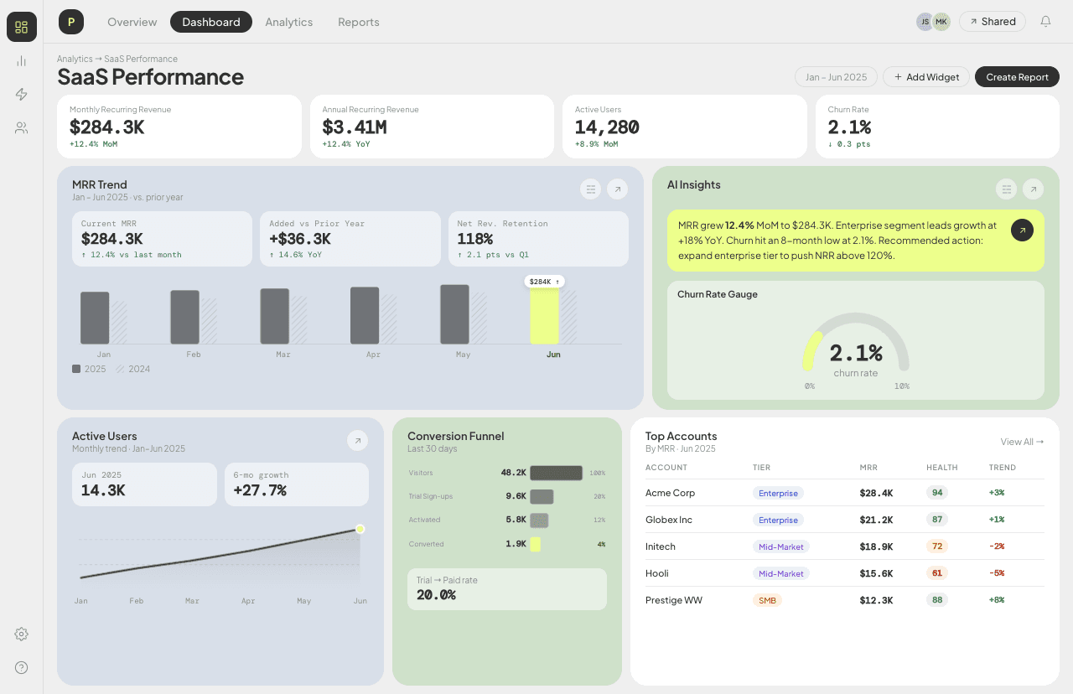
Task: Open the users icon in sidebar
Action: (22, 127)
